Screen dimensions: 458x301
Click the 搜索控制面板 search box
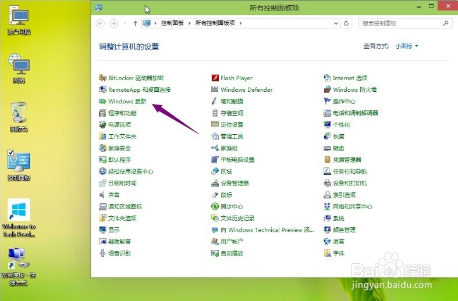(x=405, y=23)
